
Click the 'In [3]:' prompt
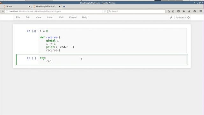tap(32, 31)
